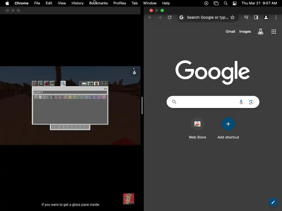
Task: Close the Minecraft inventory with X icon
Action: [106, 84]
